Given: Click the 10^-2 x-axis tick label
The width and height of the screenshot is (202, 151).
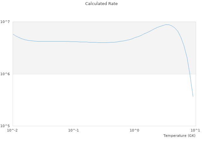Looking at the screenshot, I should [12, 131].
